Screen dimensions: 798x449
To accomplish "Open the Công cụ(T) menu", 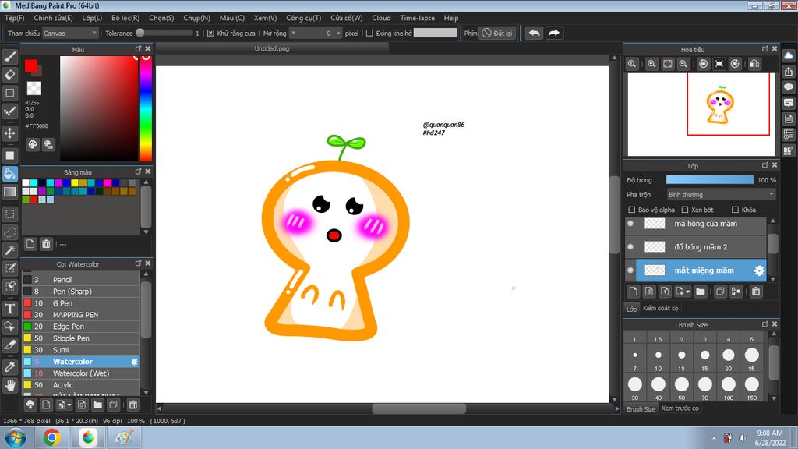I will [303, 18].
